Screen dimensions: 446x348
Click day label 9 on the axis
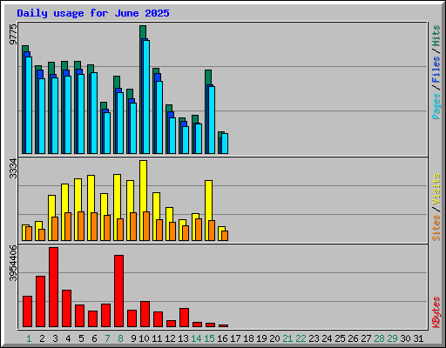point(133,338)
